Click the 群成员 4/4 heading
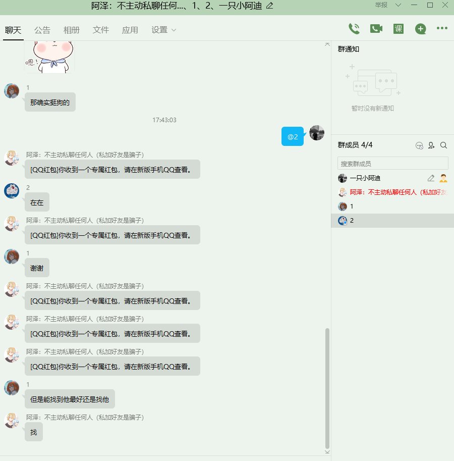The width and height of the screenshot is (454, 461). [x=355, y=145]
